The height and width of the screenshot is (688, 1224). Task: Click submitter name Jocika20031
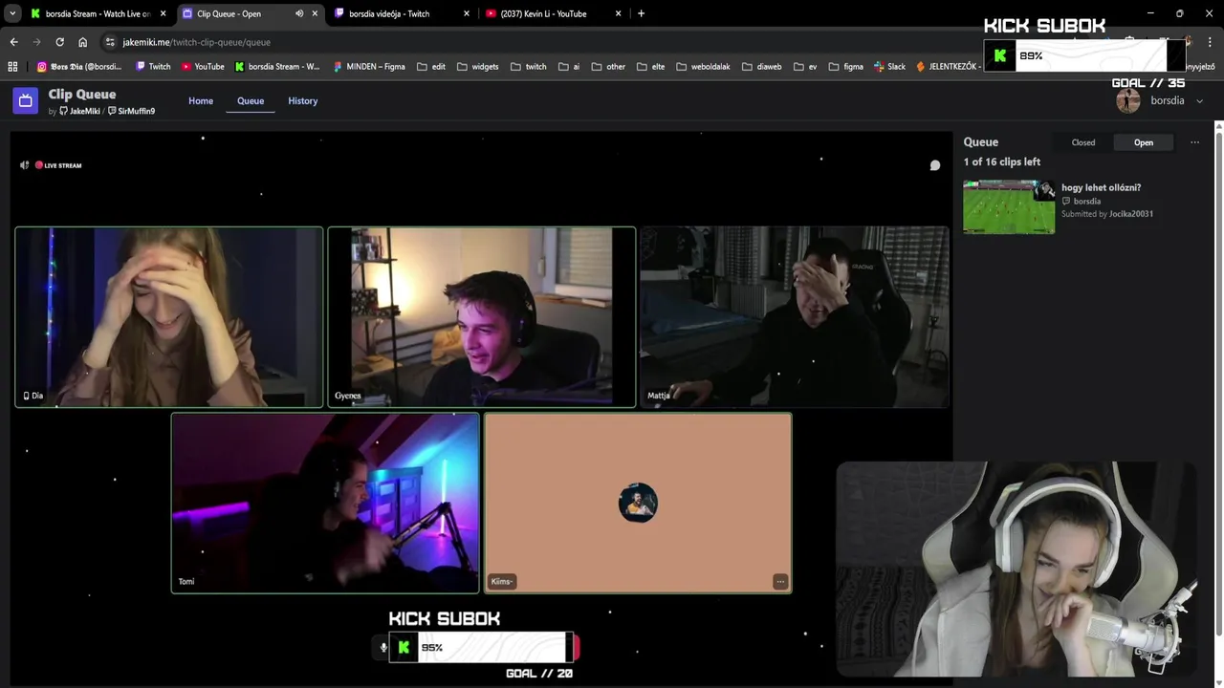1131,214
